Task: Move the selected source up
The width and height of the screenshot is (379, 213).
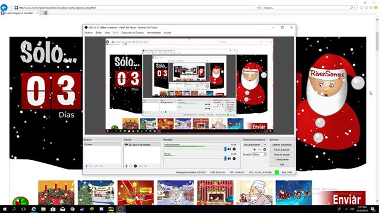Action: click(141, 166)
